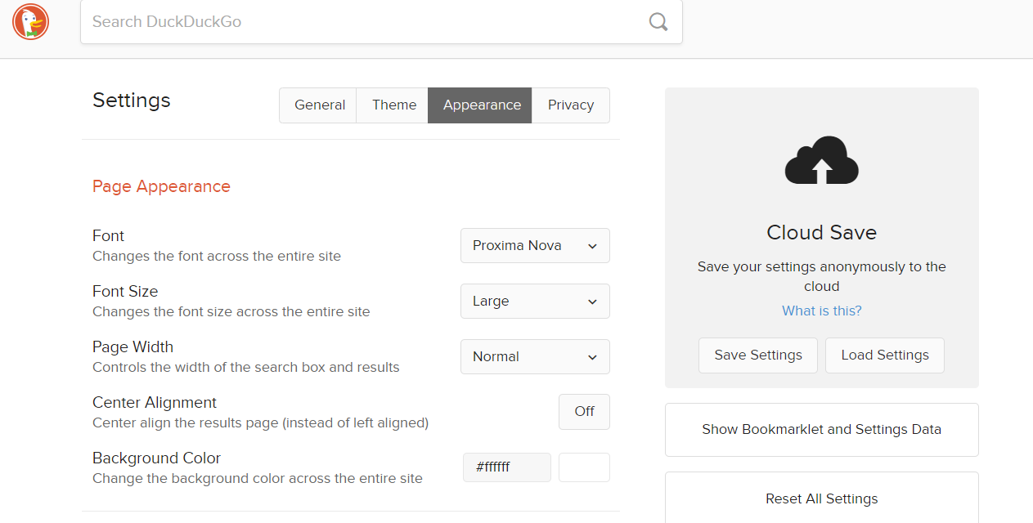Focus the Search DuckDuckGo field
This screenshot has height=523, width=1033.
pyautogui.click(x=381, y=22)
